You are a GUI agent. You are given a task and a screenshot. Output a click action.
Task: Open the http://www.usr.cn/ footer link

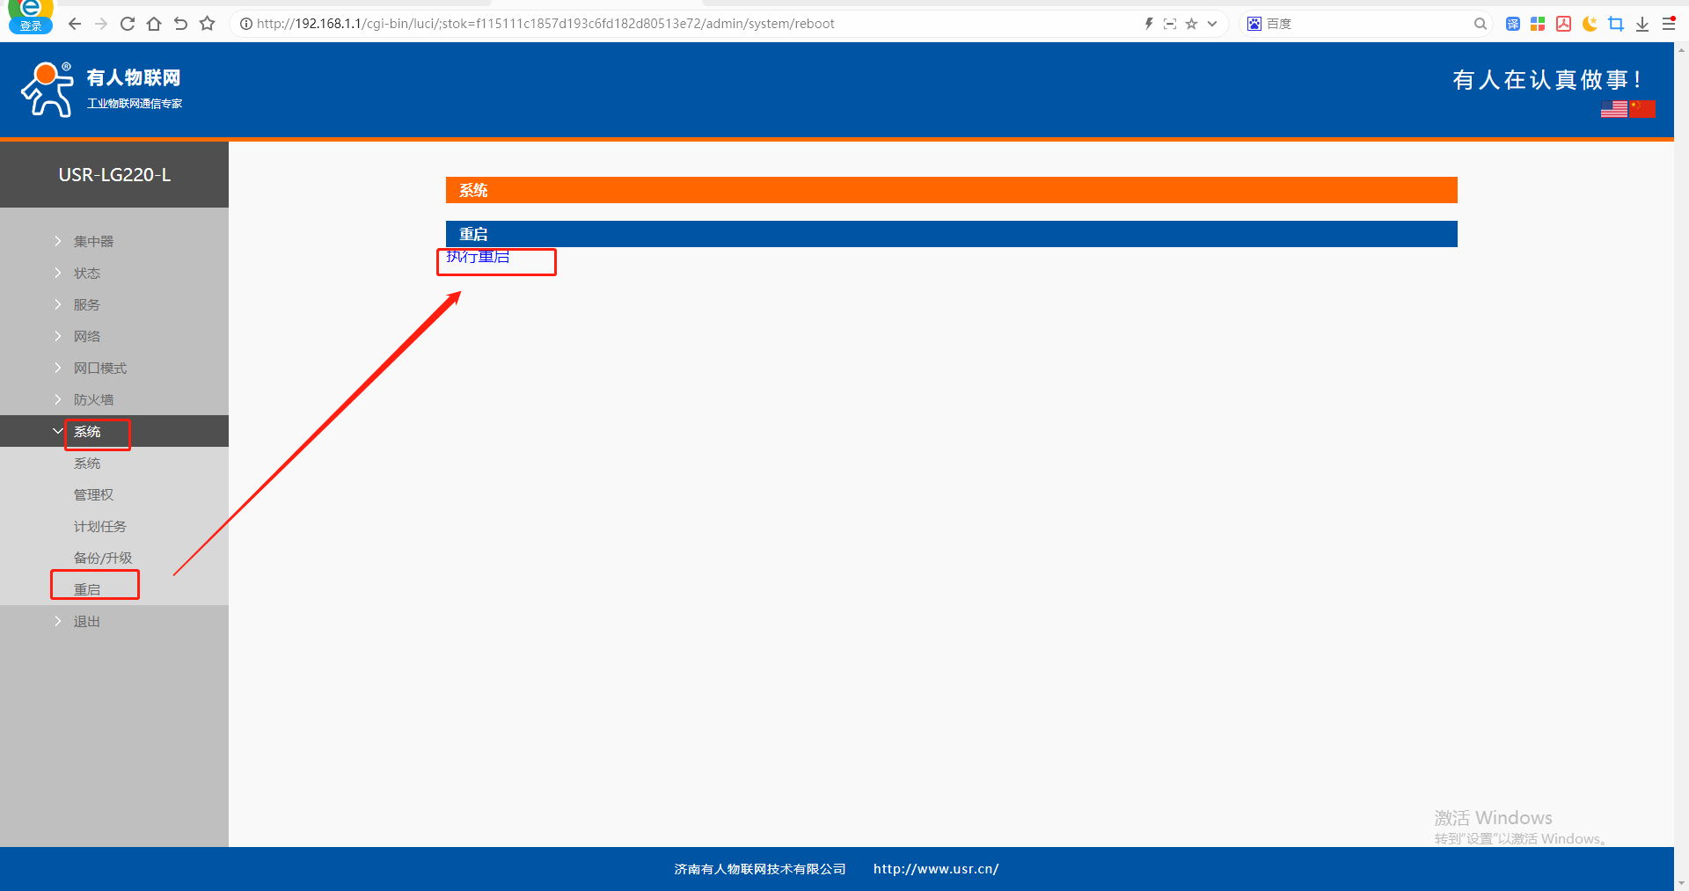936,869
